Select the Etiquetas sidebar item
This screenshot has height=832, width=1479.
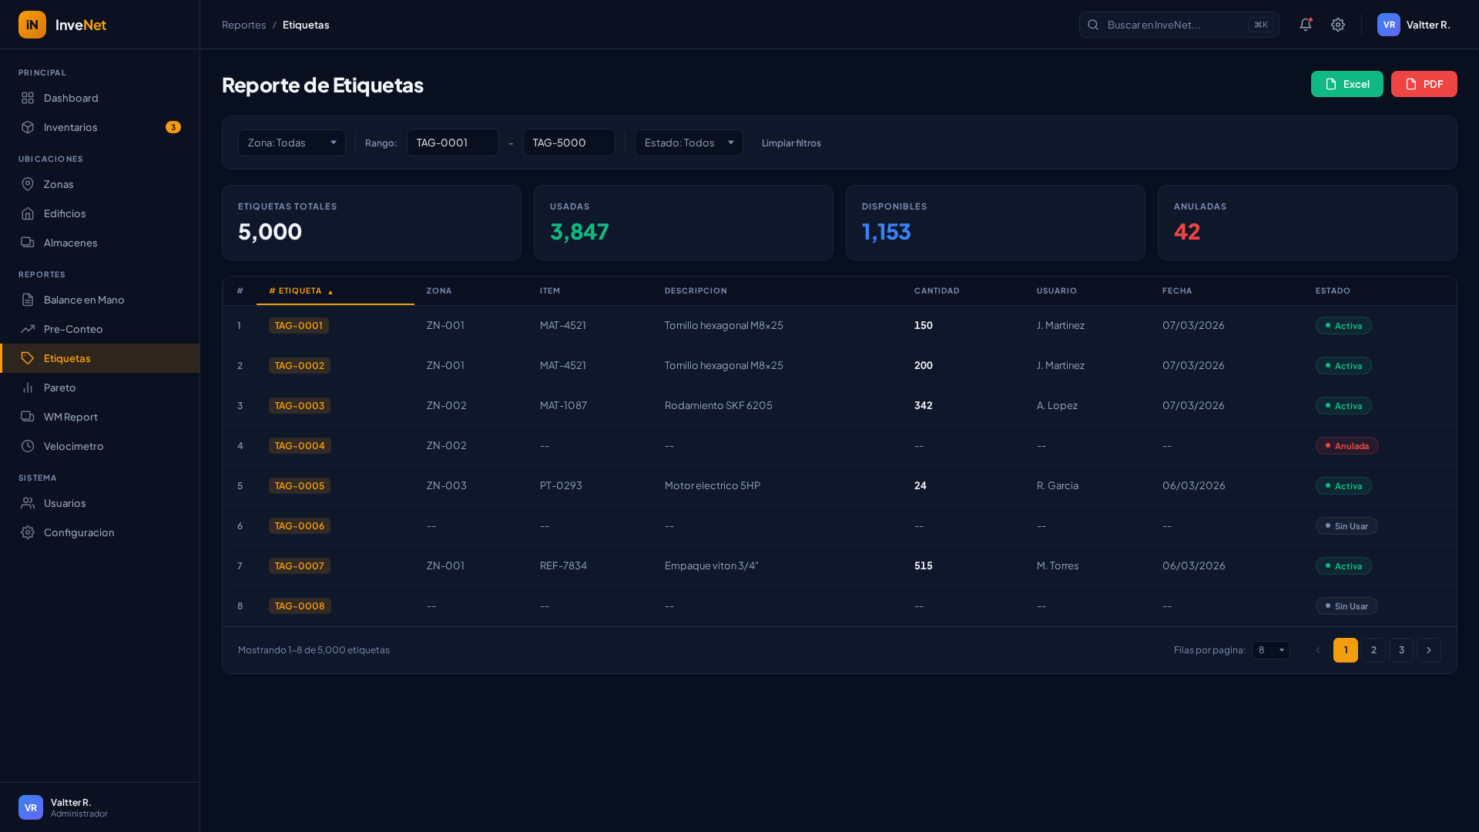pos(67,358)
